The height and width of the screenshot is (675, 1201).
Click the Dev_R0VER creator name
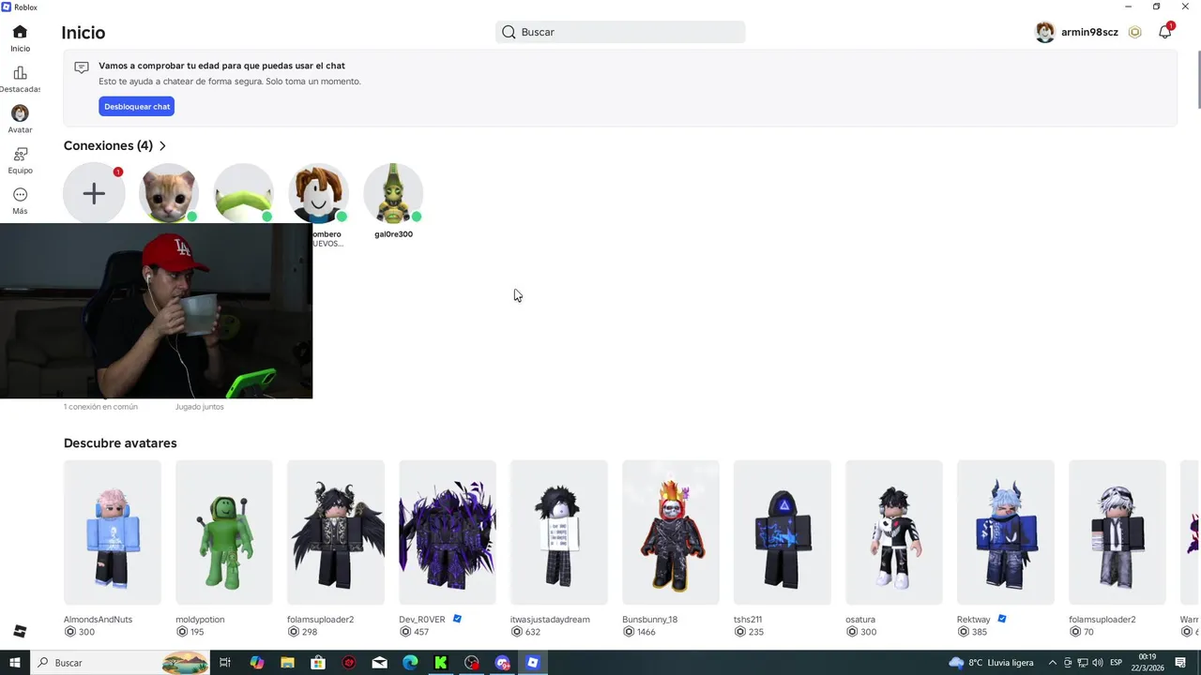422,620
